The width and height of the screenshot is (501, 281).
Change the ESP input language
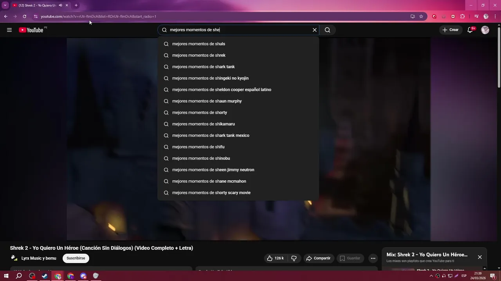pyautogui.click(x=464, y=276)
